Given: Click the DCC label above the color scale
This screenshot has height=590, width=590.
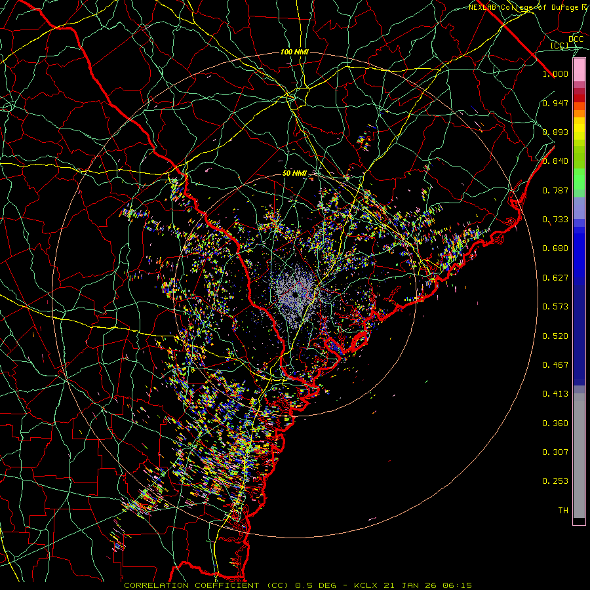Looking at the screenshot, I should click(576, 39).
